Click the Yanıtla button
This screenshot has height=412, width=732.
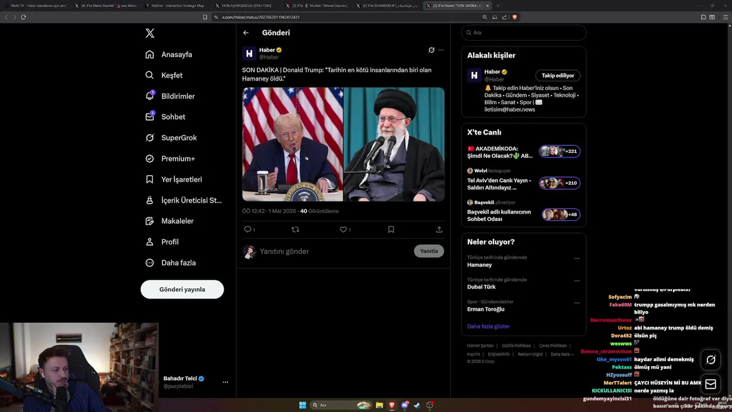429,251
